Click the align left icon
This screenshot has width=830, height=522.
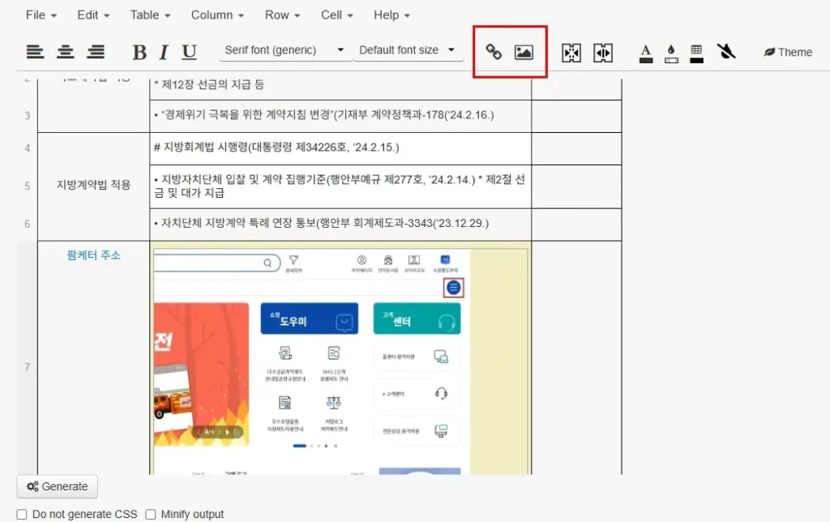pyautogui.click(x=35, y=52)
